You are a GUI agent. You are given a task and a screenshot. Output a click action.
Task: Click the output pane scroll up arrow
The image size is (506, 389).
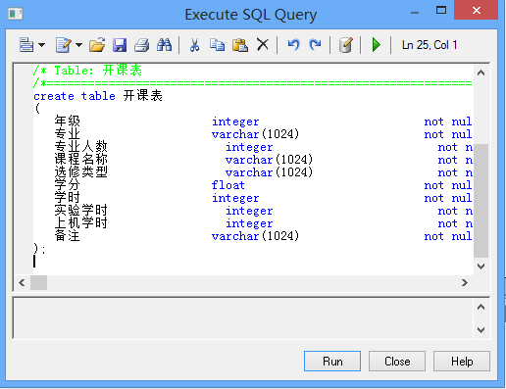click(481, 307)
